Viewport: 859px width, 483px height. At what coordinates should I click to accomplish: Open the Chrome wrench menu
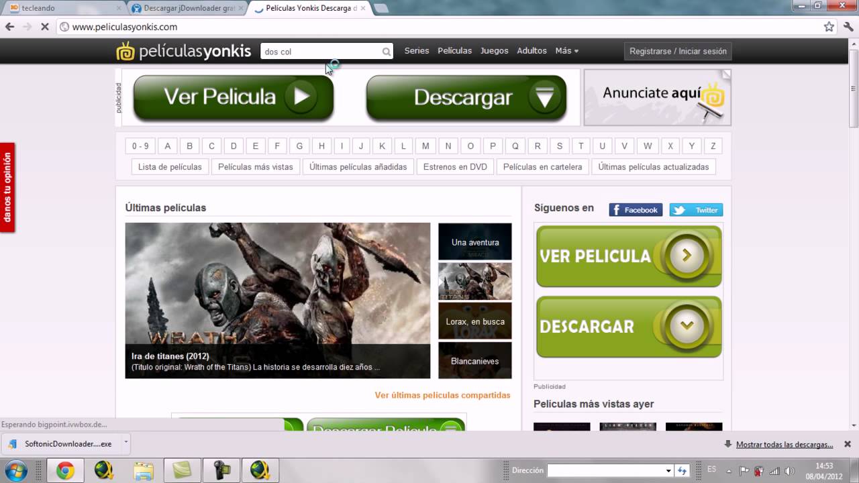point(848,27)
